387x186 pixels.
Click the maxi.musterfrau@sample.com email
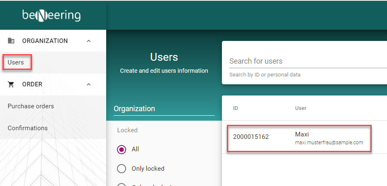(x=329, y=143)
